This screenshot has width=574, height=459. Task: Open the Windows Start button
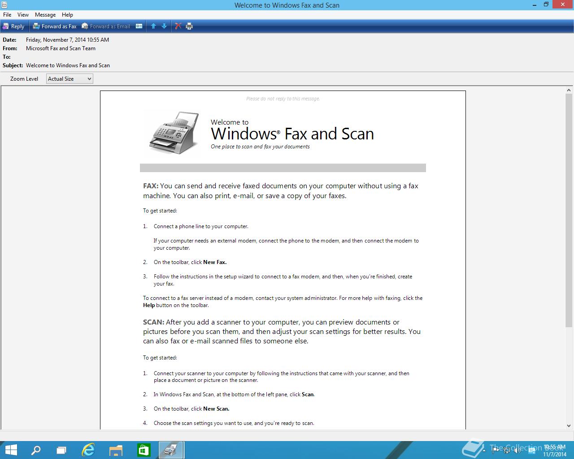[x=11, y=450]
